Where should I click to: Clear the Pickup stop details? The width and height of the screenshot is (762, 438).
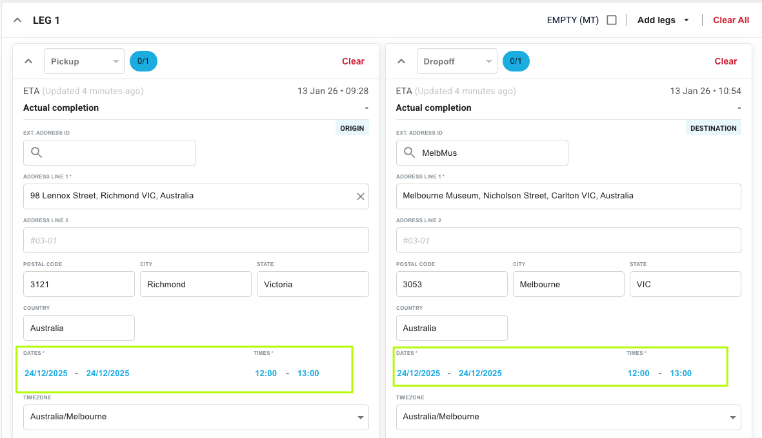[x=353, y=61]
